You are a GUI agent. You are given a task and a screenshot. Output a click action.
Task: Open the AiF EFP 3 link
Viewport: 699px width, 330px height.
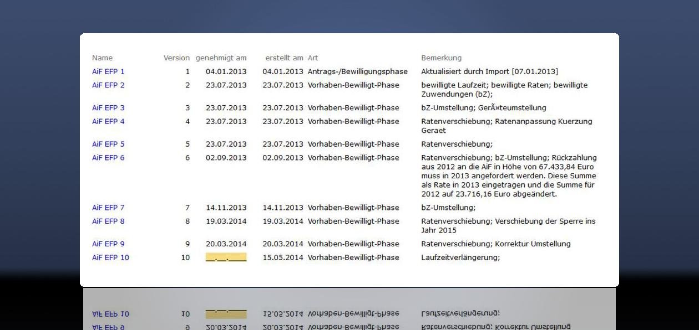[108, 108]
